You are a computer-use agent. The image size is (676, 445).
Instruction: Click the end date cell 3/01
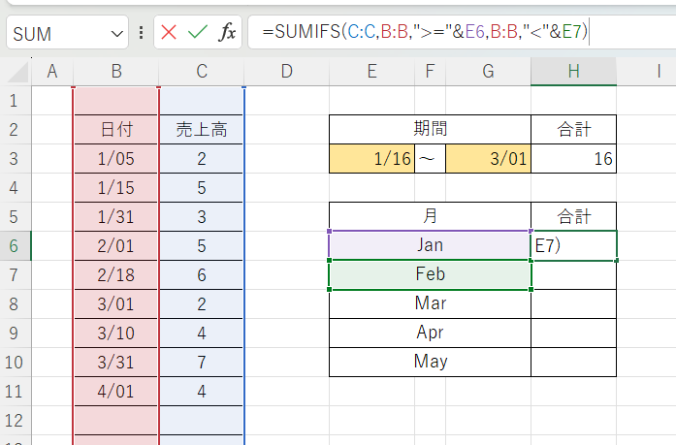tap(488, 159)
